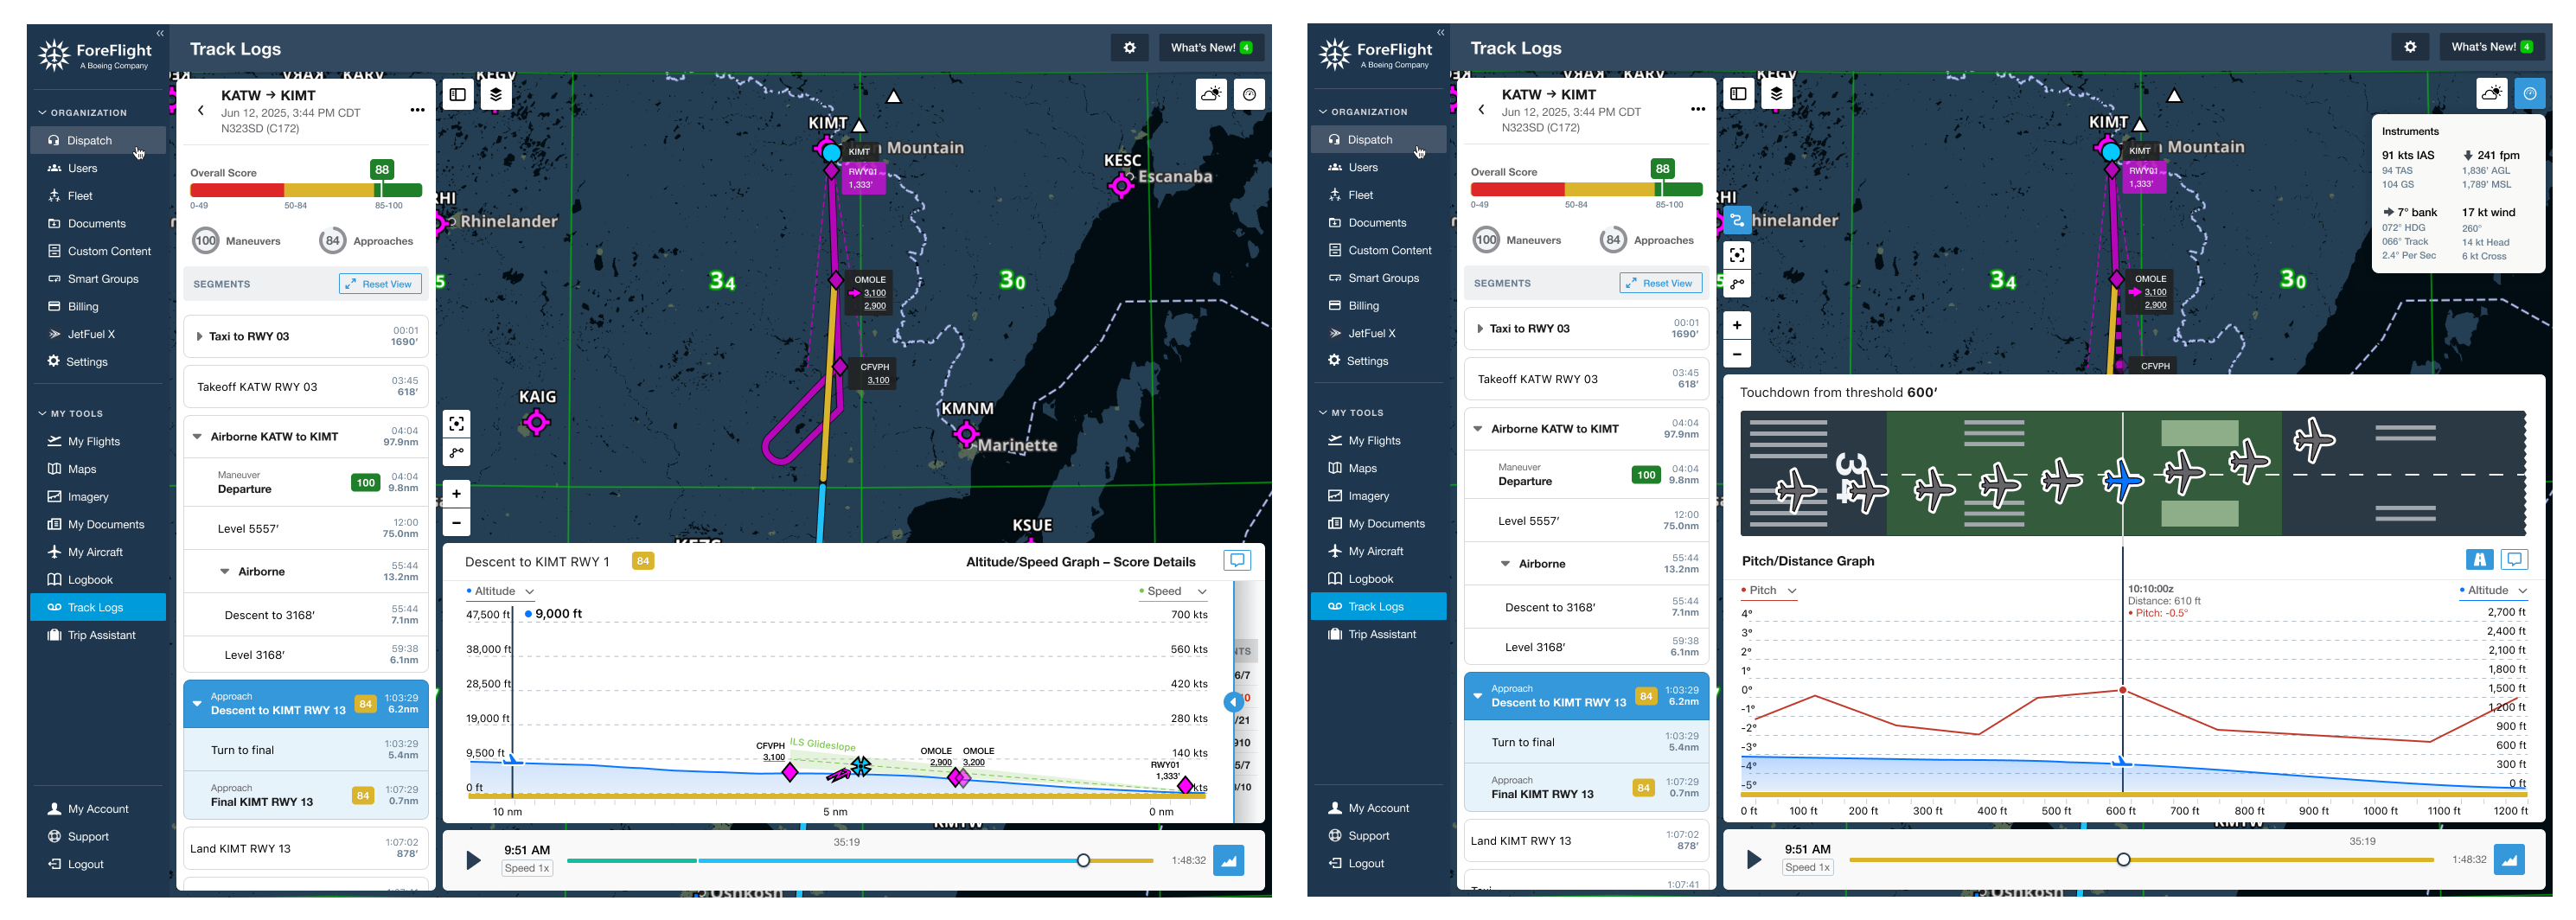
Task: Hide instruments panel in right screenshot
Action: 2529,94
